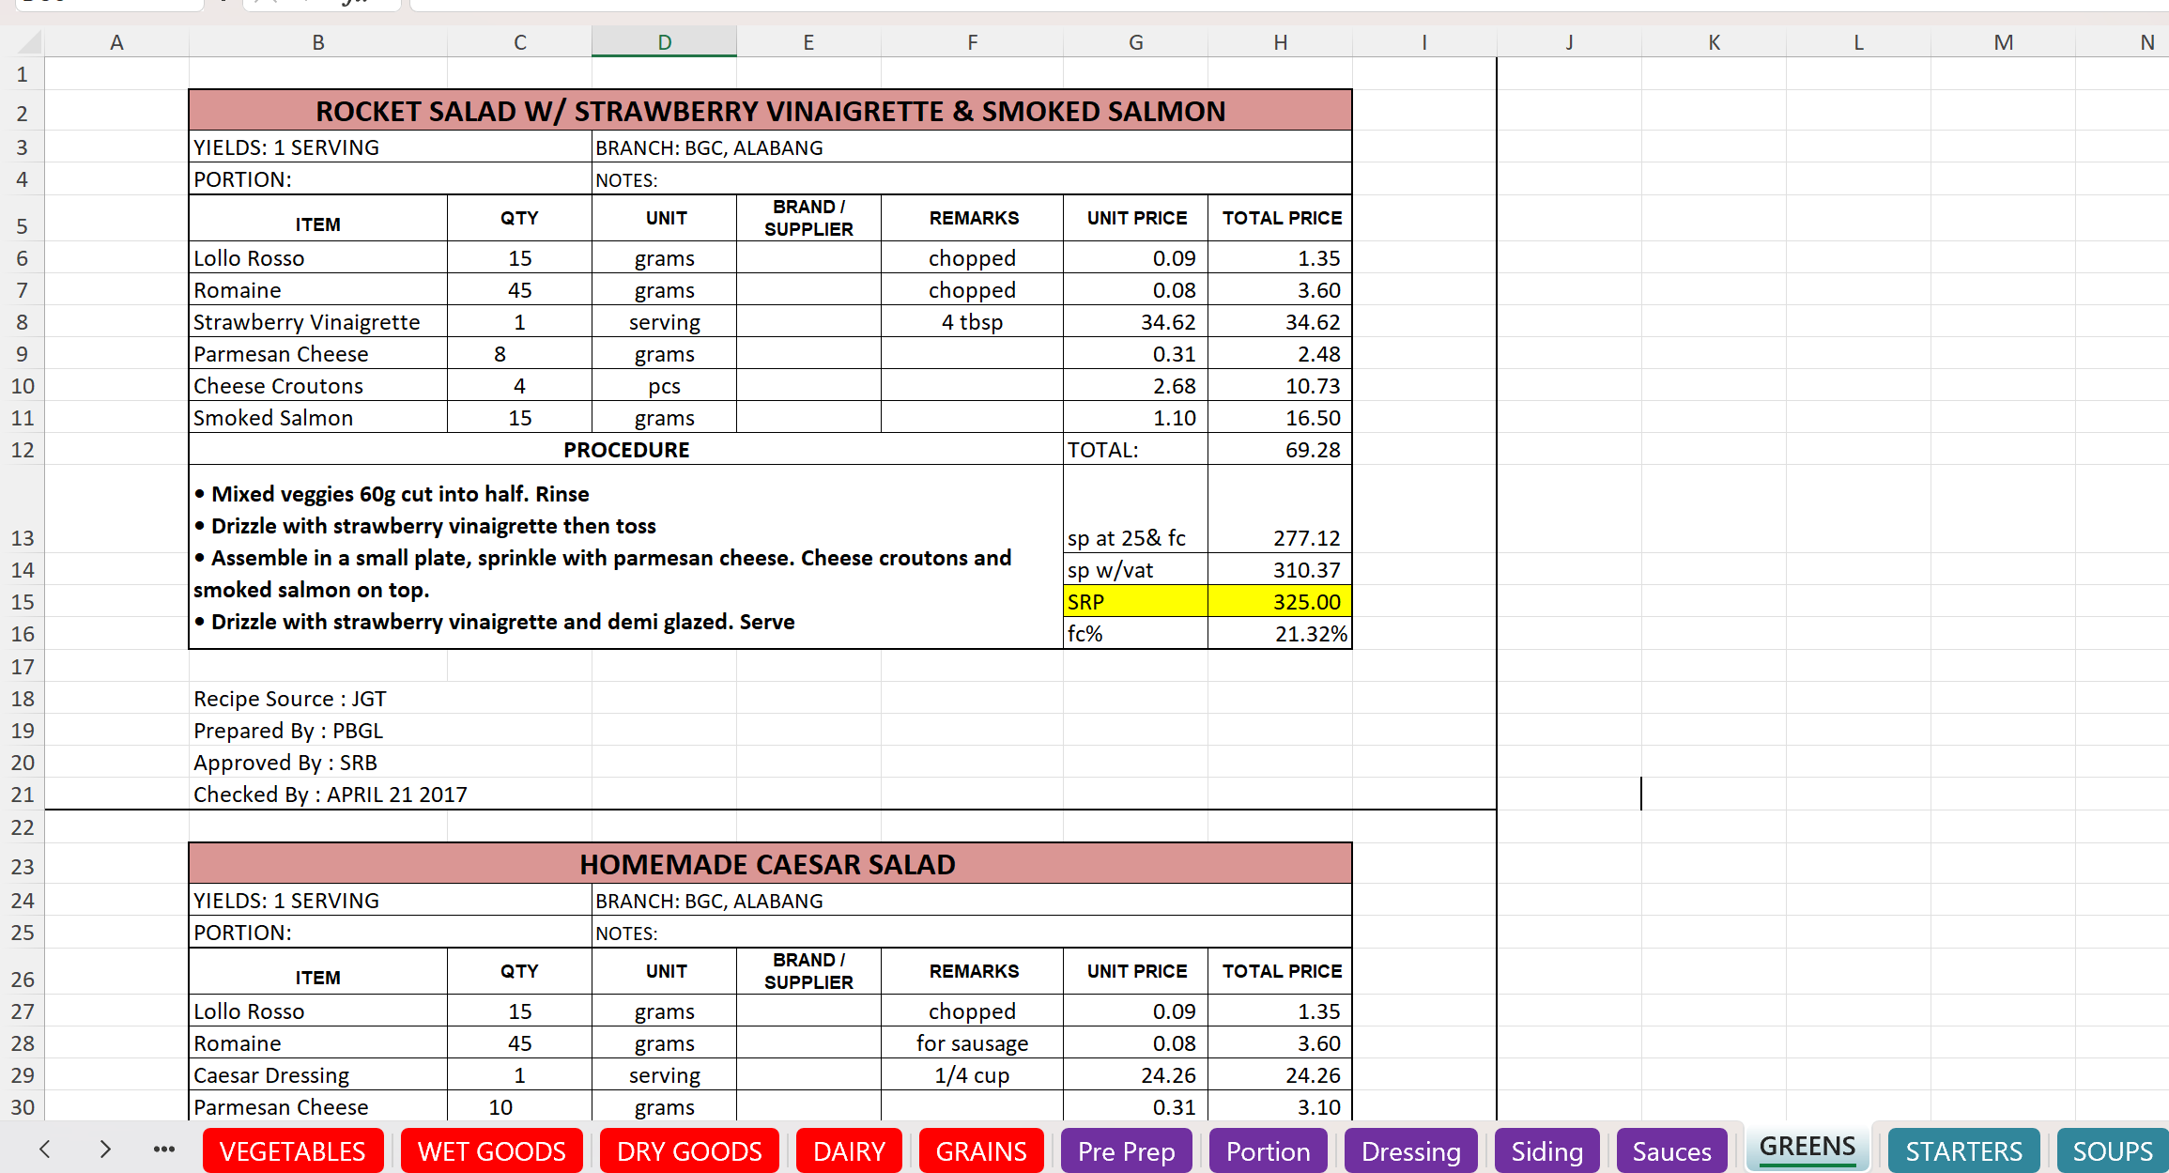Click the HOMEMADE CAESAR SALAD header cell

point(770,864)
